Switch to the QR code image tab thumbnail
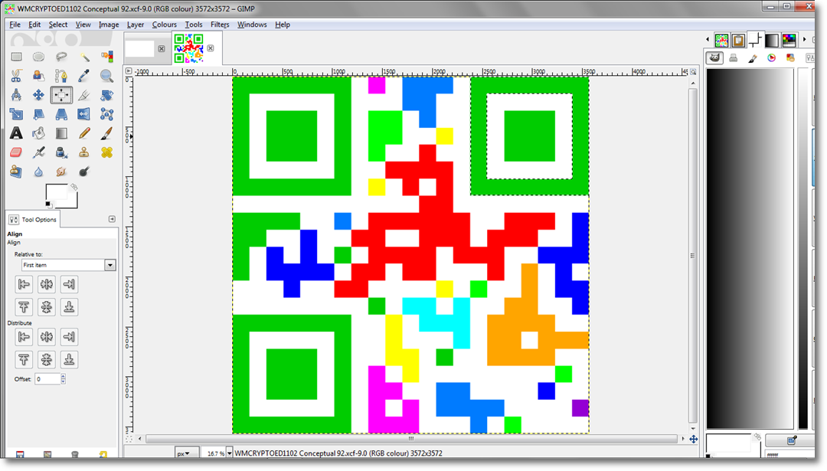Viewport: 827px width, 471px height. 189,48
